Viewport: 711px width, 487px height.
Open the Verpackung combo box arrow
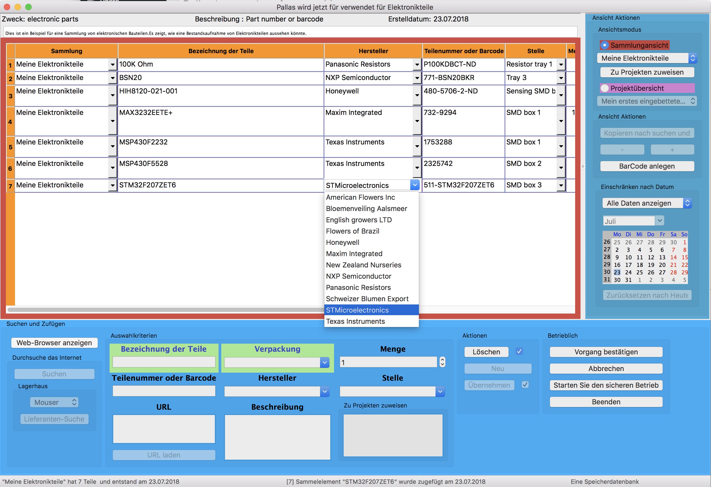tap(325, 362)
